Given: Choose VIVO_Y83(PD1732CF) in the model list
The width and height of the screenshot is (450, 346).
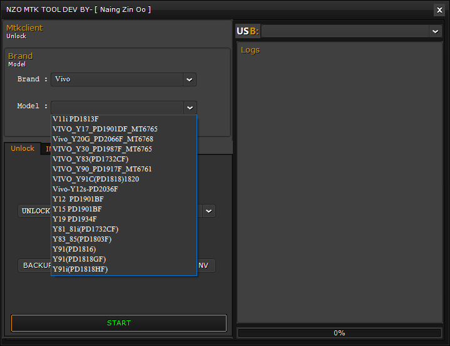Looking at the screenshot, I should point(91,159).
